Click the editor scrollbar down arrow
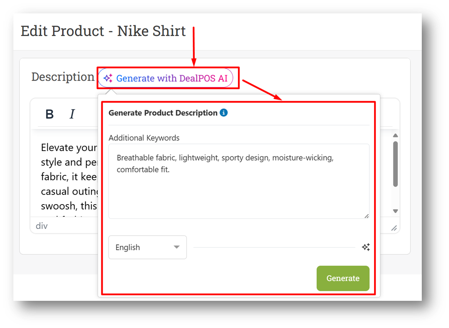The width and height of the screenshot is (449, 328). [x=395, y=211]
